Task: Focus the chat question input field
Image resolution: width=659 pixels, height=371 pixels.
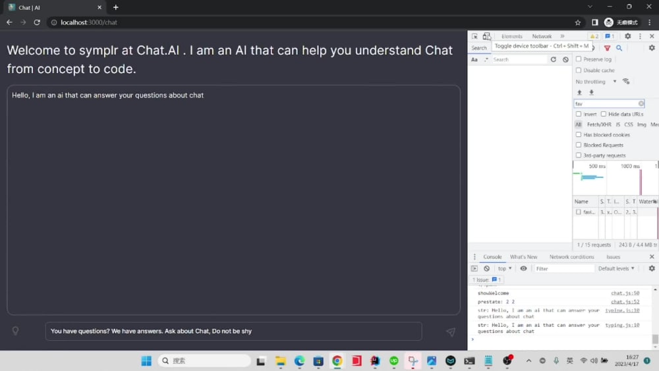Action: pyautogui.click(x=234, y=331)
